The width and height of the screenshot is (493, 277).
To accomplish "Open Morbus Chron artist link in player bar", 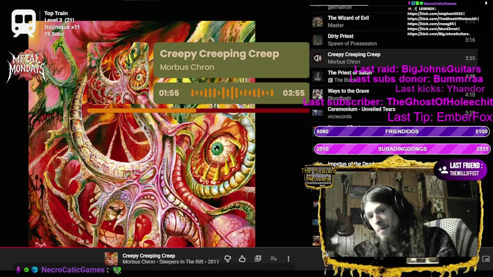I will coord(138,262).
